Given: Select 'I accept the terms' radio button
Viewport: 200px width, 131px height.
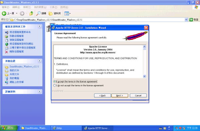Looking at the screenshot, I should click(55, 81).
